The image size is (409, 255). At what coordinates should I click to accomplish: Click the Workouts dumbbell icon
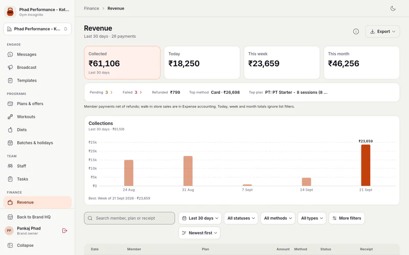tap(10, 117)
